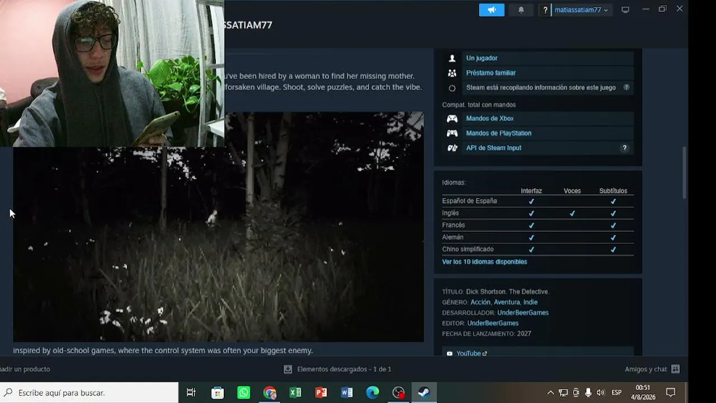716x403 pixels.
Task: Open the Préstamo familiar link
Action: tap(491, 73)
